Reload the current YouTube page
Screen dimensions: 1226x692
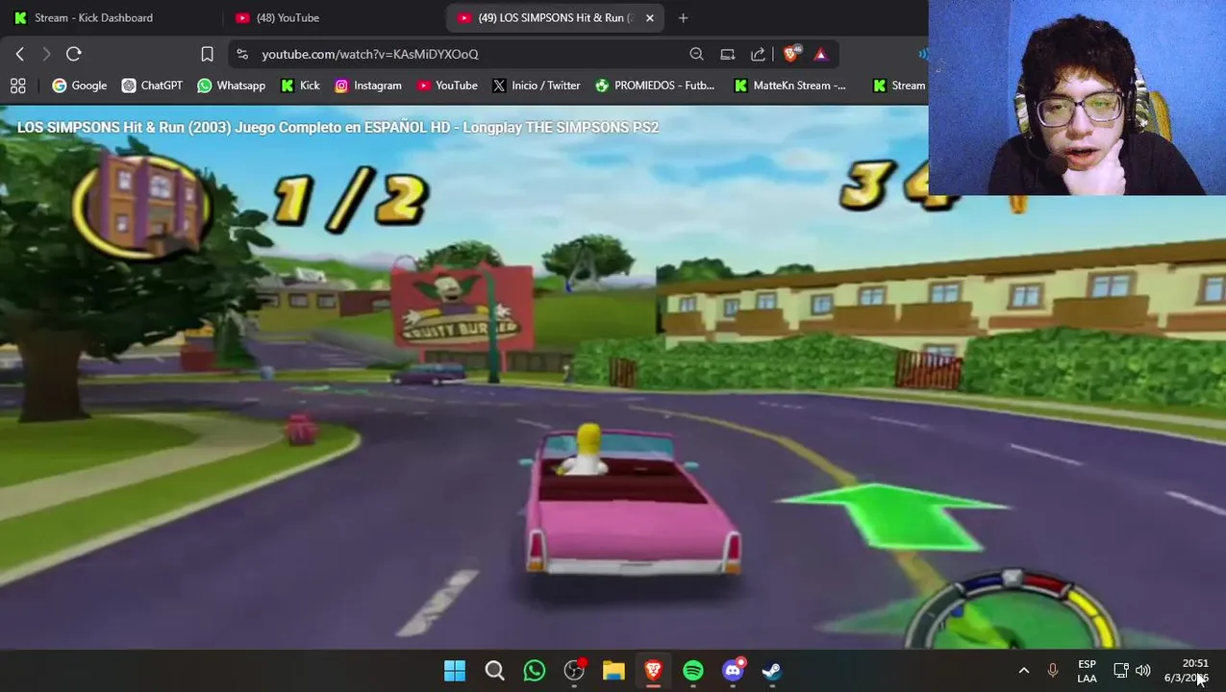[x=73, y=54]
